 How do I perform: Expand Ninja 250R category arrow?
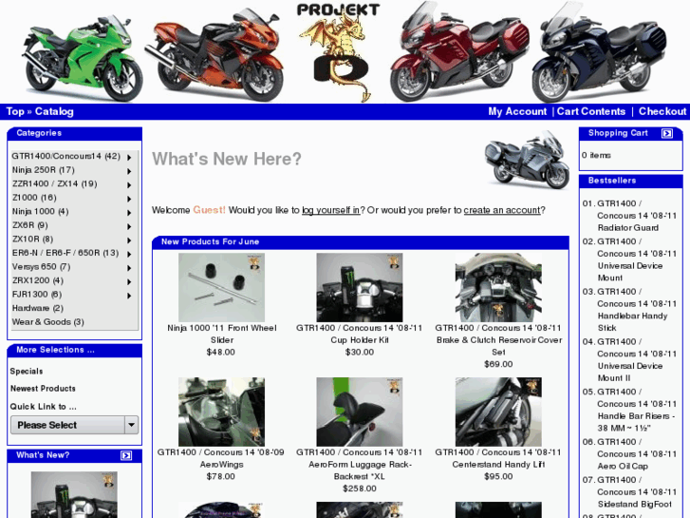pos(129,171)
